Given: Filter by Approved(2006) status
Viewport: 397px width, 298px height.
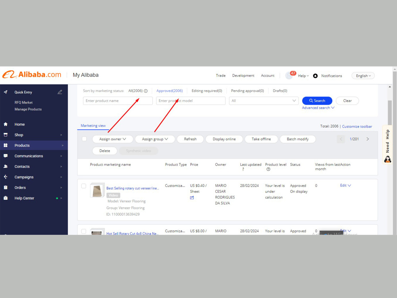Looking at the screenshot, I should pos(170,91).
